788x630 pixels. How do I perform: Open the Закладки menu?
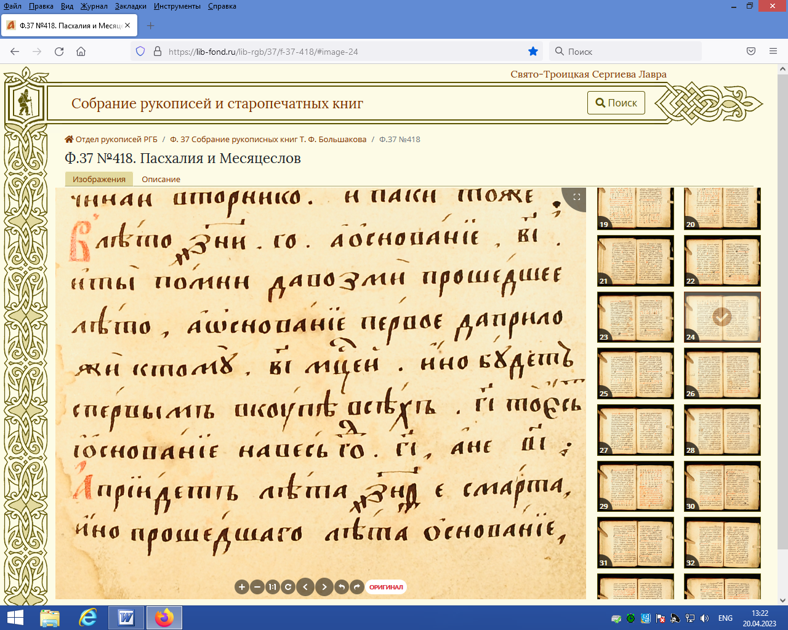pyautogui.click(x=131, y=6)
